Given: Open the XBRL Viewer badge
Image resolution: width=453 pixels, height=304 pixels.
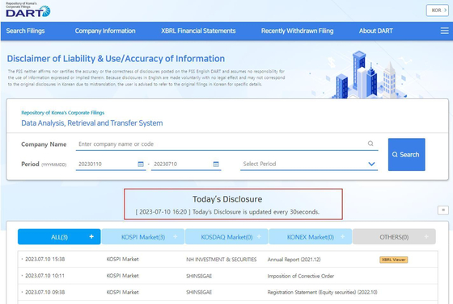Looking at the screenshot, I should click(x=393, y=260).
